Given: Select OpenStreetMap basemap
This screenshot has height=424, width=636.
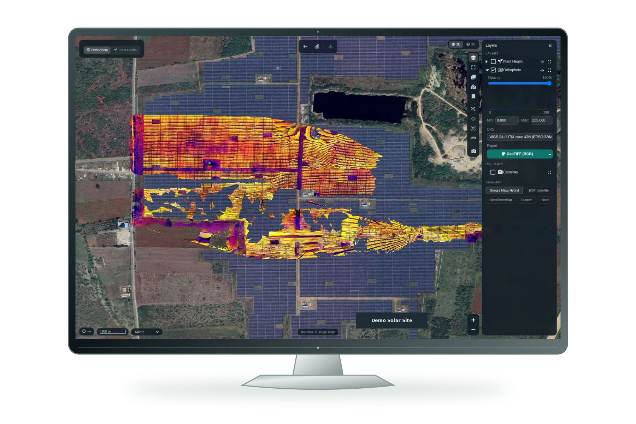Looking at the screenshot, I should (x=500, y=200).
